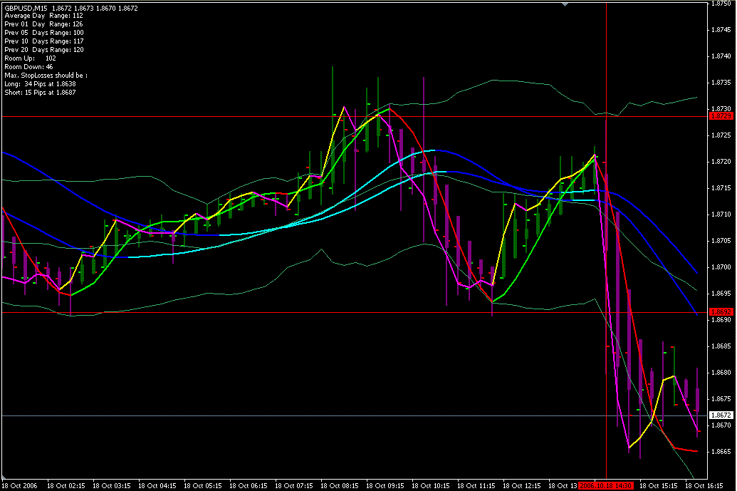737x491 pixels.
Task: Click the 1.8675 price axis label
Action: click(721, 398)
